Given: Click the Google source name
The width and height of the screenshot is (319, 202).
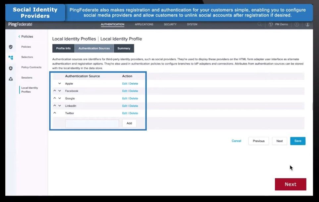Looking at the screenshot, I should 70,99.
